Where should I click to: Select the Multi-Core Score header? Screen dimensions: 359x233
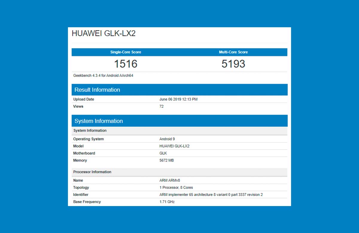(x=233, y=52)
